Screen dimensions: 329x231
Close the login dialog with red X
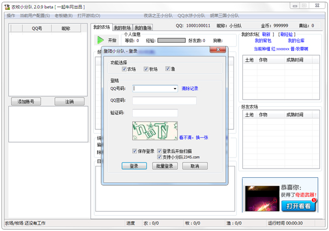(218, 50)
